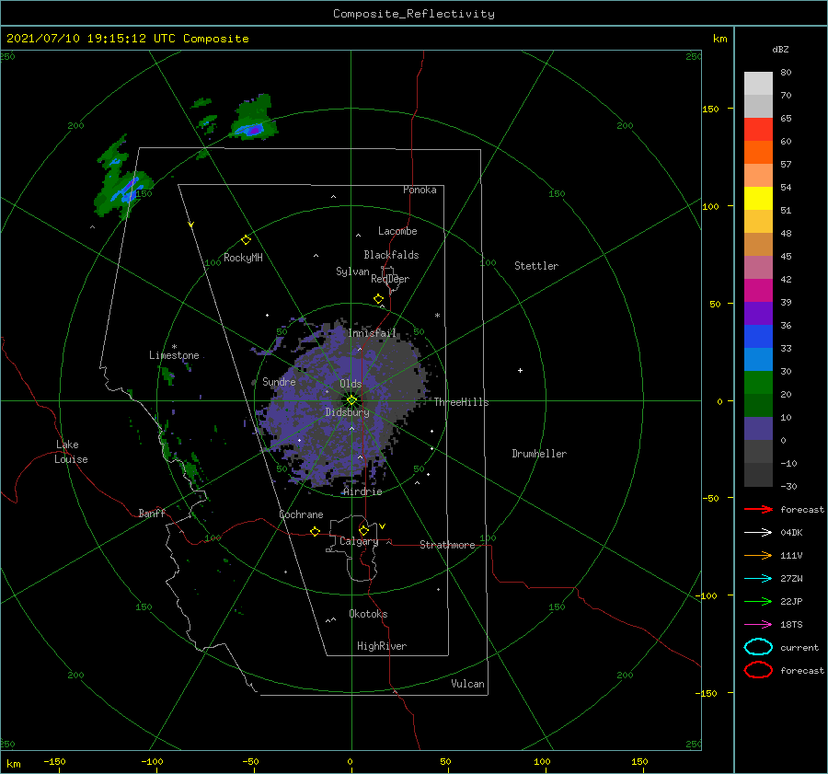Pick the red 60 dBZ color swatch
Image resolution: width=828 pixels, height=774 pixels.
[758, 130]
